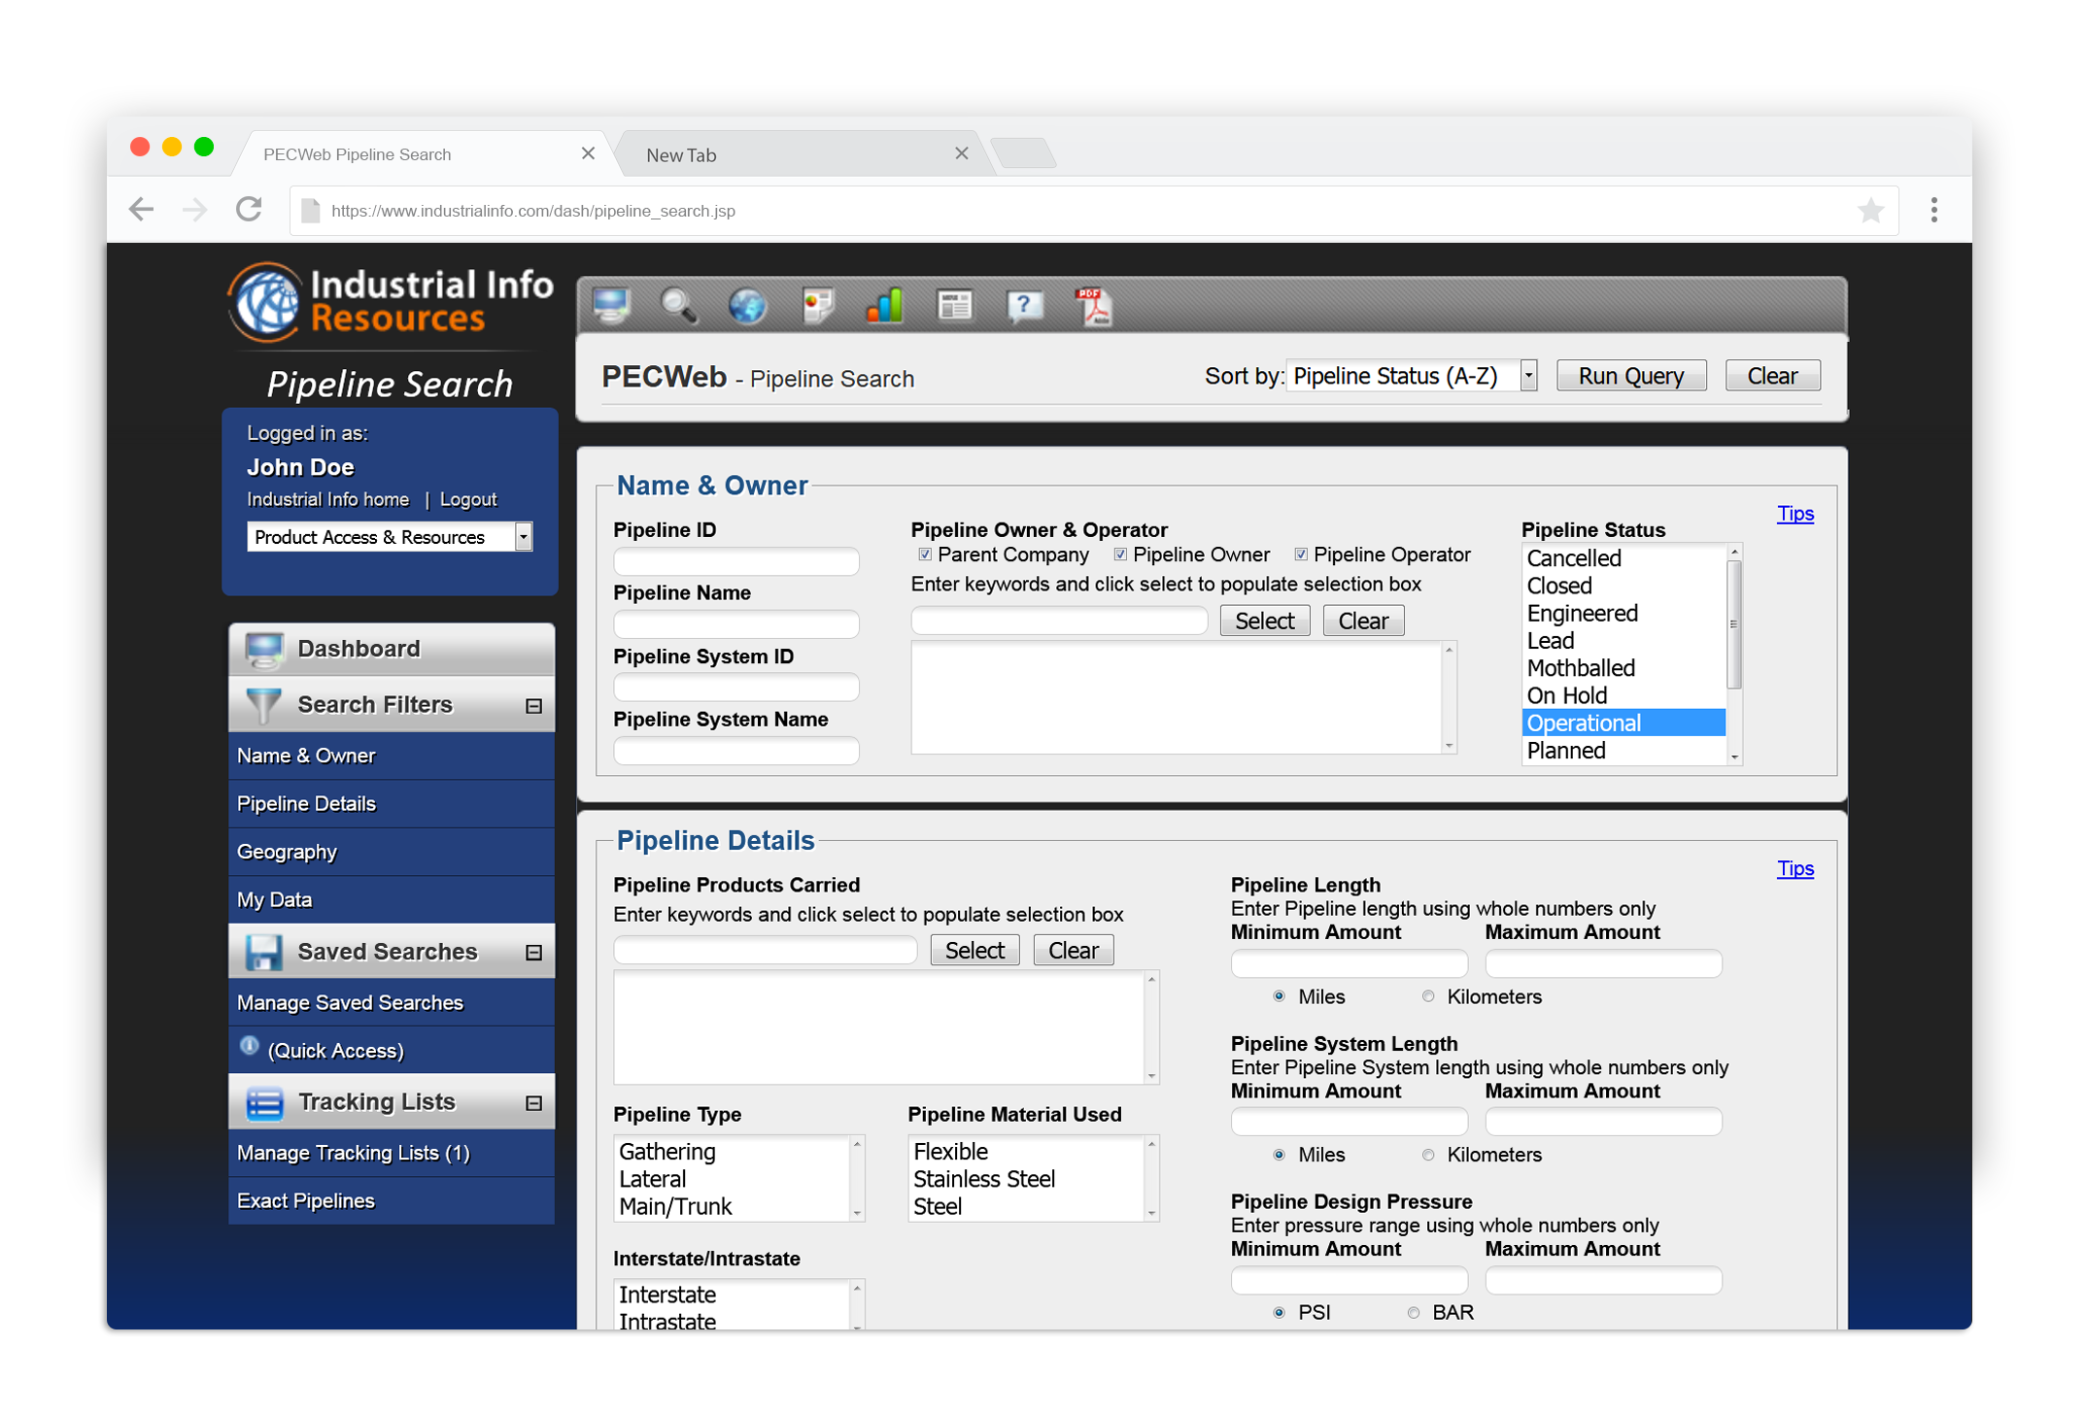This screenshot has height=1413, width=2085.
Task: Click the top Clear button beside Run Query
Action: pyautogui.click(x=1772, y=376)
